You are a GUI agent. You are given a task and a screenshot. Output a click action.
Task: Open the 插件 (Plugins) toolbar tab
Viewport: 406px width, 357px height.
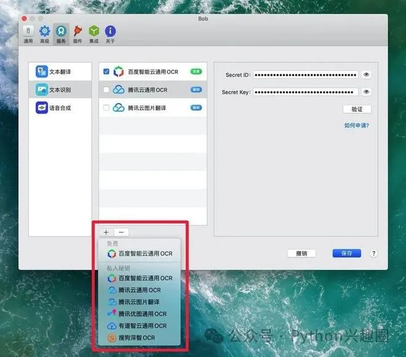point(78,34)
